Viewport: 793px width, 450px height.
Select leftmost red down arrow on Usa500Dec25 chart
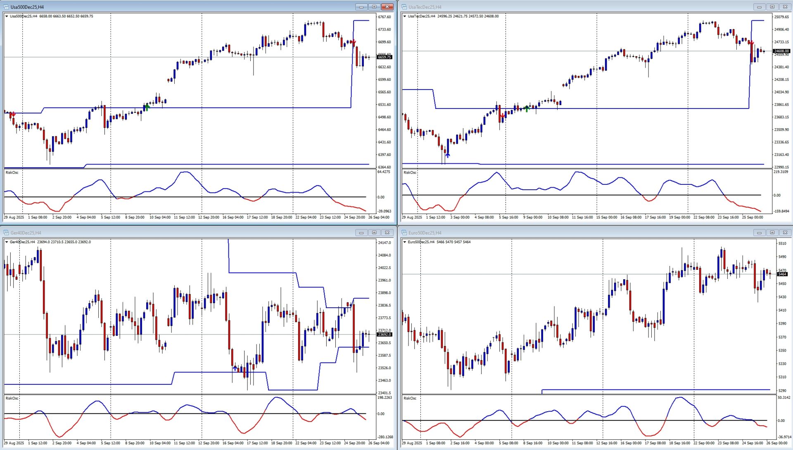(13, 114)
